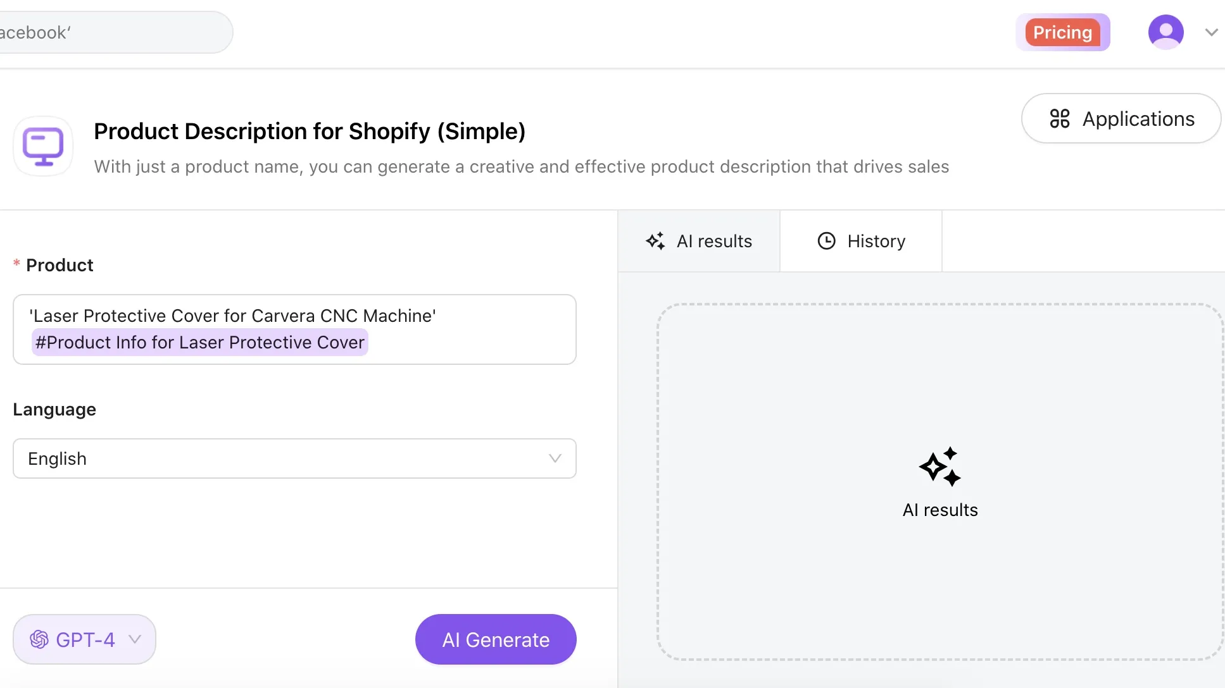Viewport: 1225px width, 688px height.
Task: Click the Applications grid icon
Action: point(1059,119)
